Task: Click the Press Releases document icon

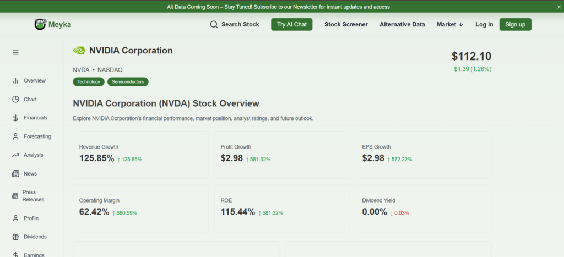Action: [15, 196]
